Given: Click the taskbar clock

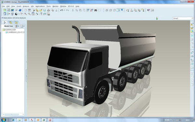Looking at the screenshot, I should [x=188, y=120].
